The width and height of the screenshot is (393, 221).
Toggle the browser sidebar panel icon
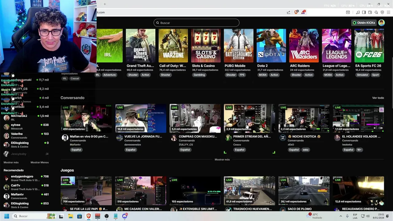[x=364, y=12]
